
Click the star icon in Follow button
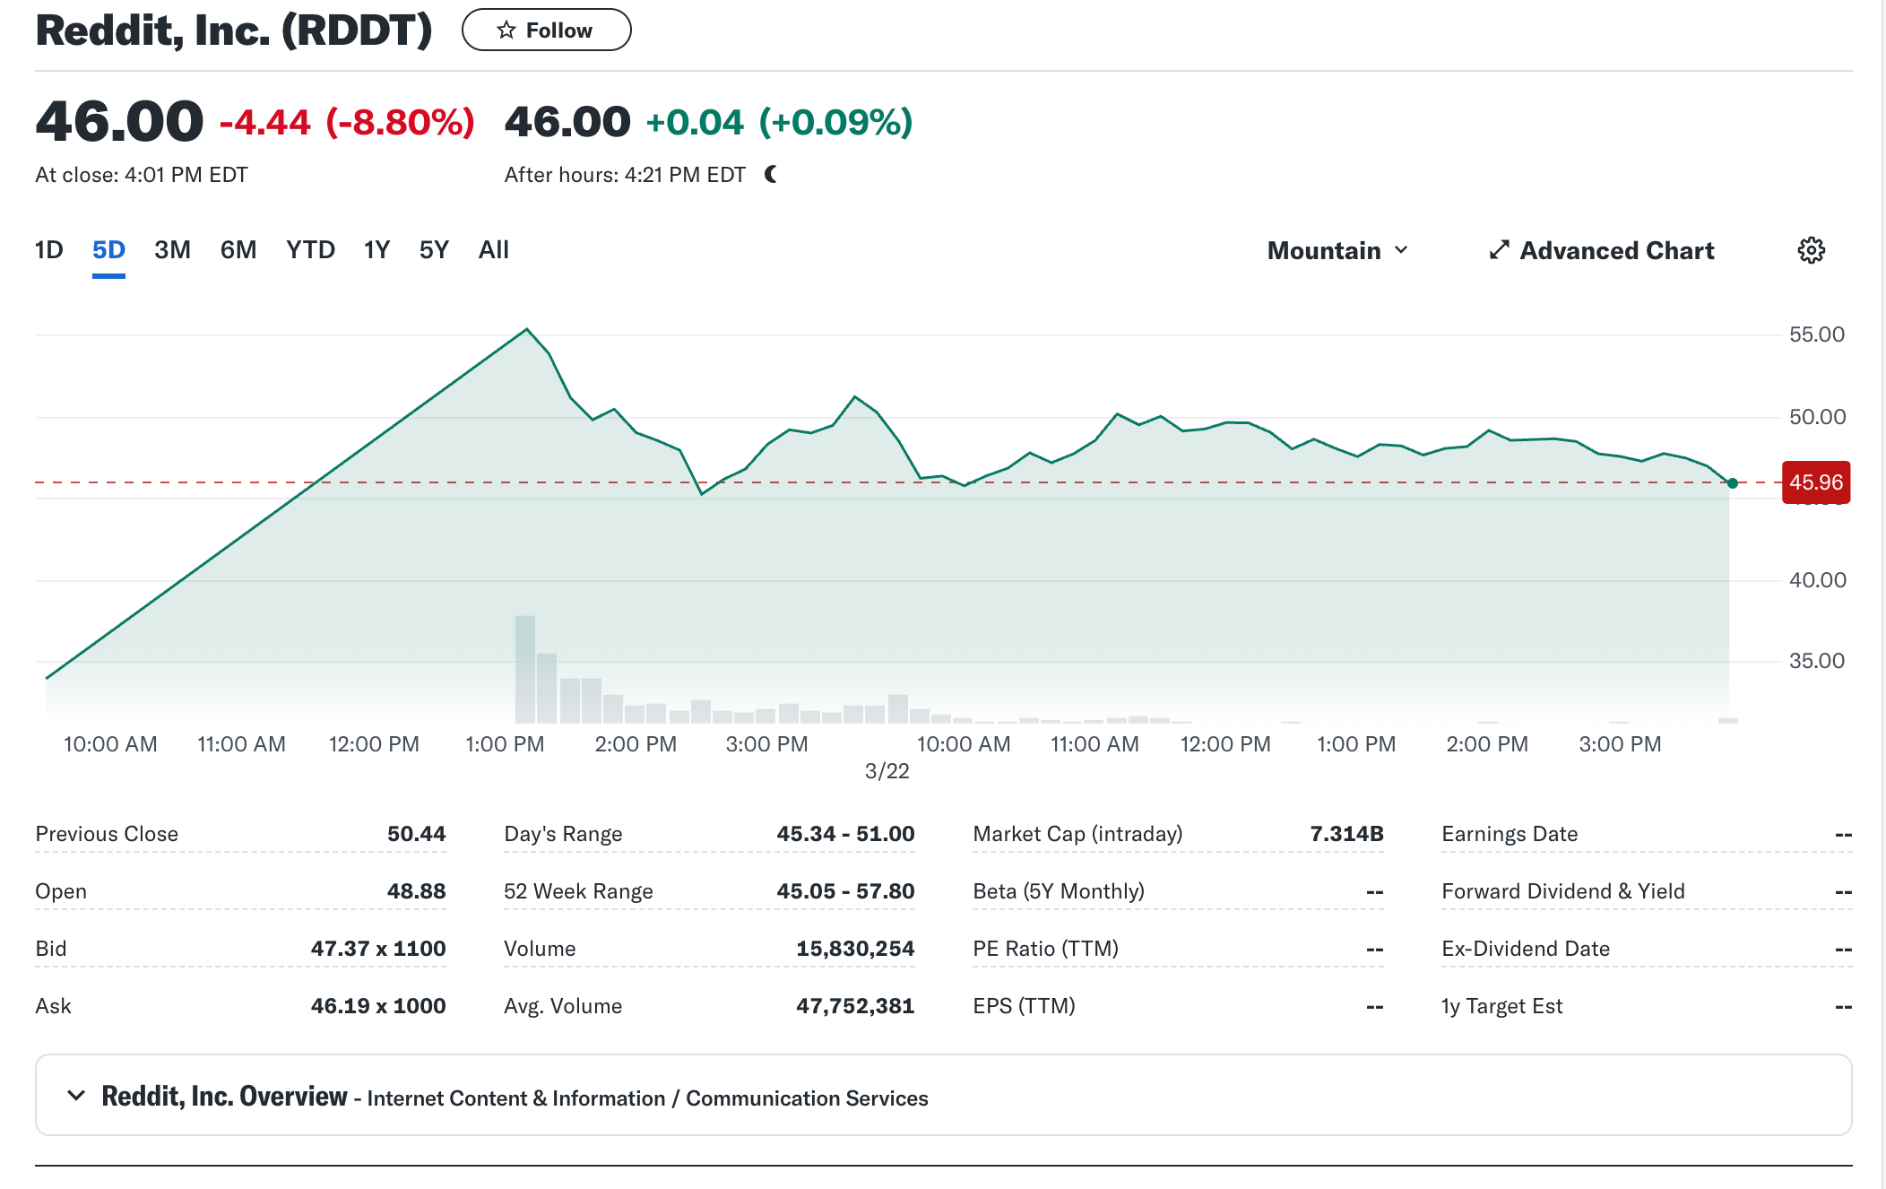506,30
